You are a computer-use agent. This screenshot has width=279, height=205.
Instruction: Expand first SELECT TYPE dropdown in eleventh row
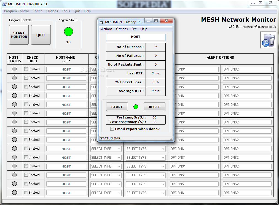click(106, 158)
